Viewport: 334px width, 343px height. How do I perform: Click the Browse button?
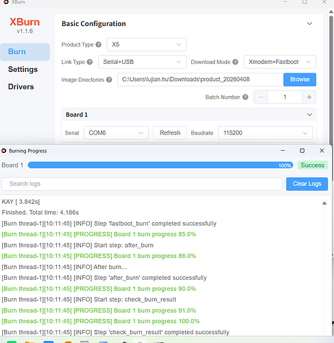point(300,80)
